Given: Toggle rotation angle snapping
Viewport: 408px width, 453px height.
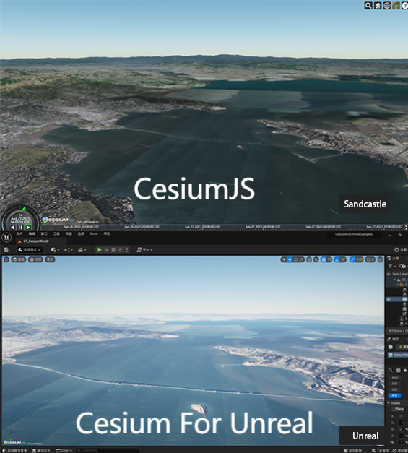Looking at the screenshot, I should point(337,259).
